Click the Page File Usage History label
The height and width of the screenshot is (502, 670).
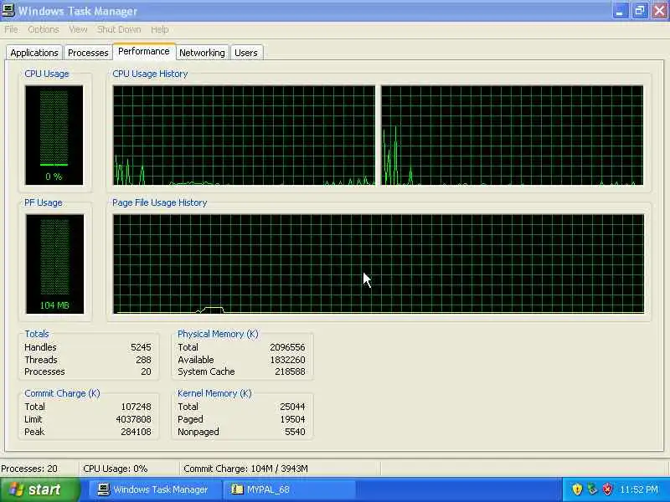pyautogui.click(x=159, y=202)
